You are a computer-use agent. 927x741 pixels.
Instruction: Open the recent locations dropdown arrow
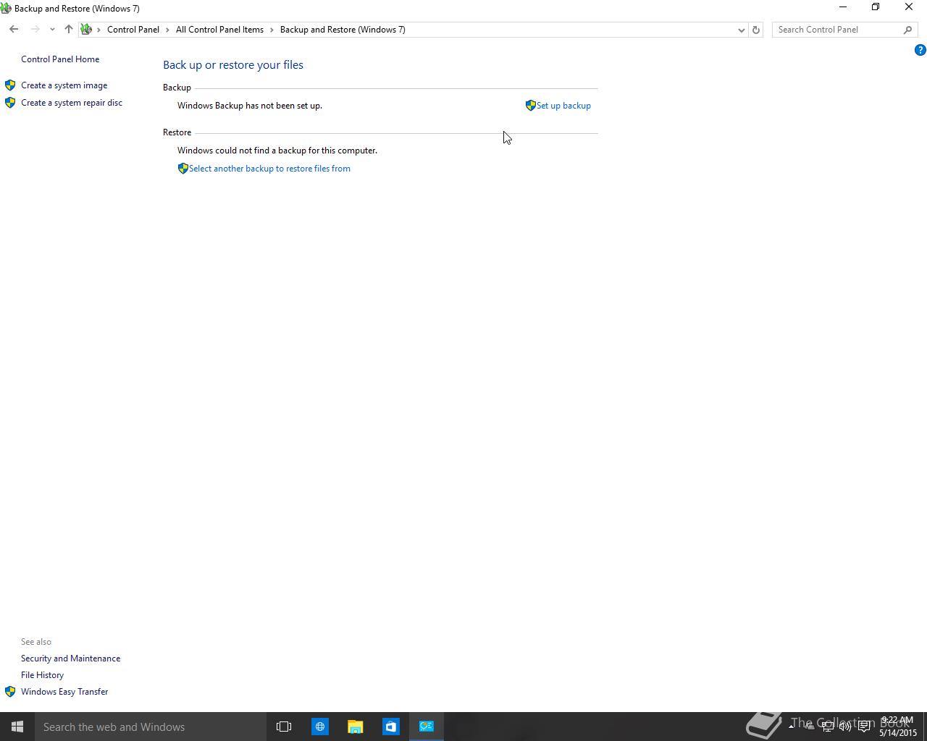52,30
